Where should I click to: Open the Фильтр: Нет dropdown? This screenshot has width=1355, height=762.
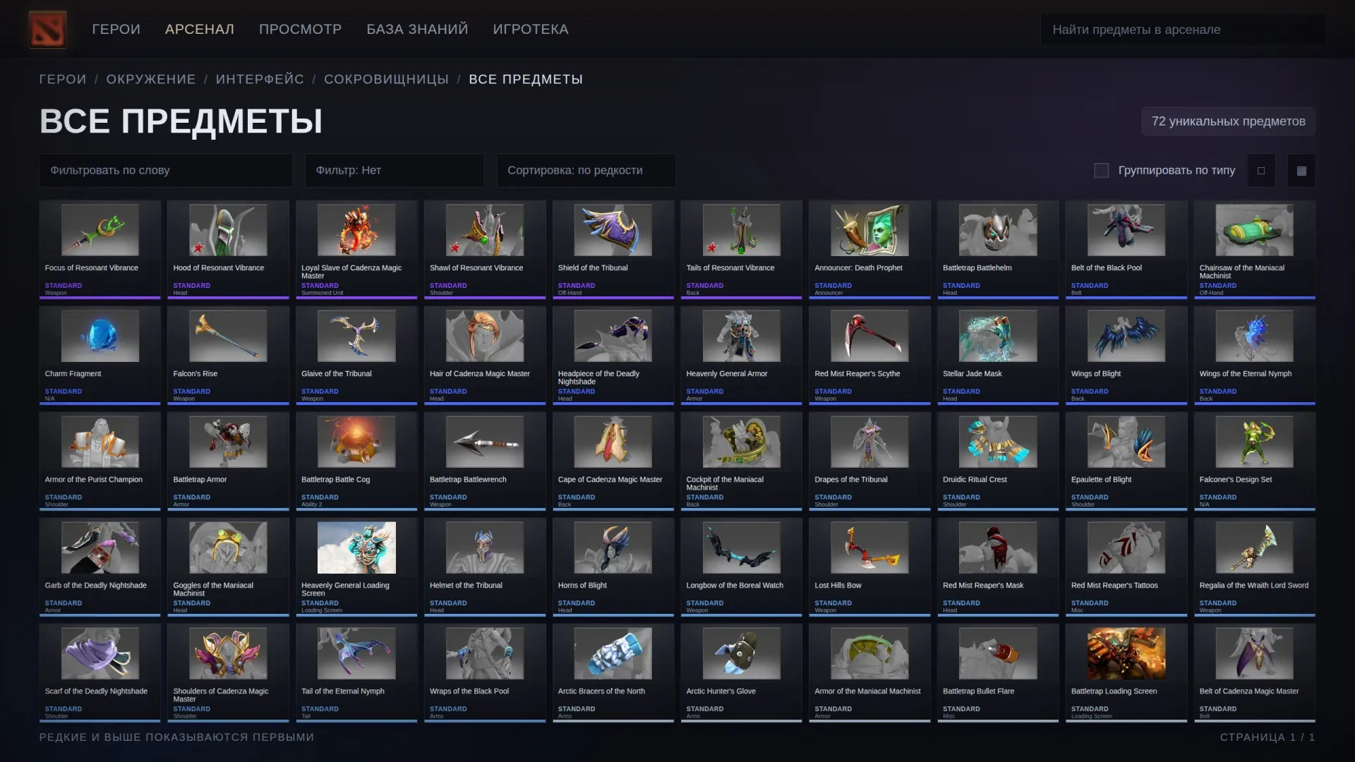[x=395, y=171]
